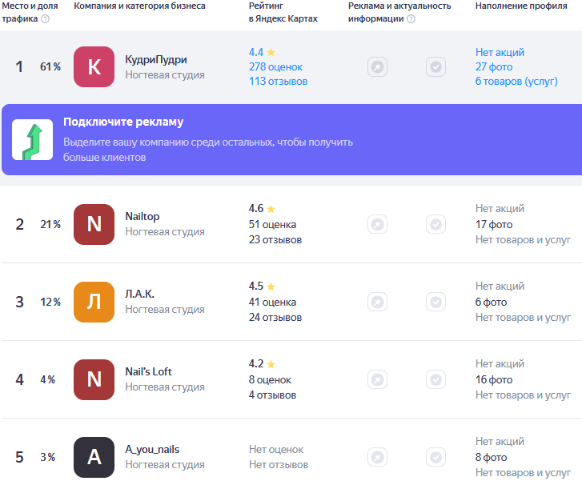The width and height of the screenshot is (582, 489).
Task: Click the verified checkmark badge for Л.А.К.
Action: pos(435,302)
